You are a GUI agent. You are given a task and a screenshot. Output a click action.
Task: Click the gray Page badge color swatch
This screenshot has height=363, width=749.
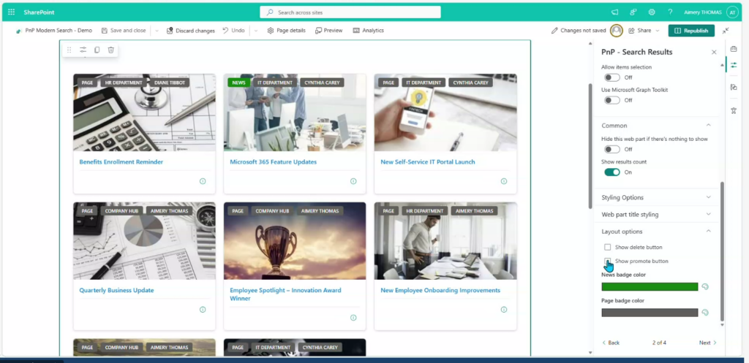pyautogui.click(x=650, y=313)
